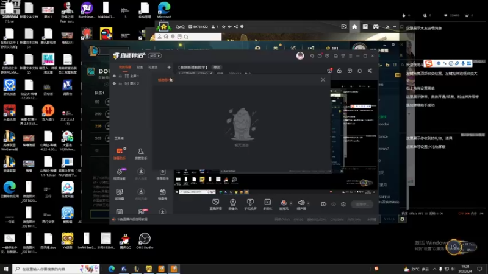Click the star favorite icon in YY window

pos(223,27)
